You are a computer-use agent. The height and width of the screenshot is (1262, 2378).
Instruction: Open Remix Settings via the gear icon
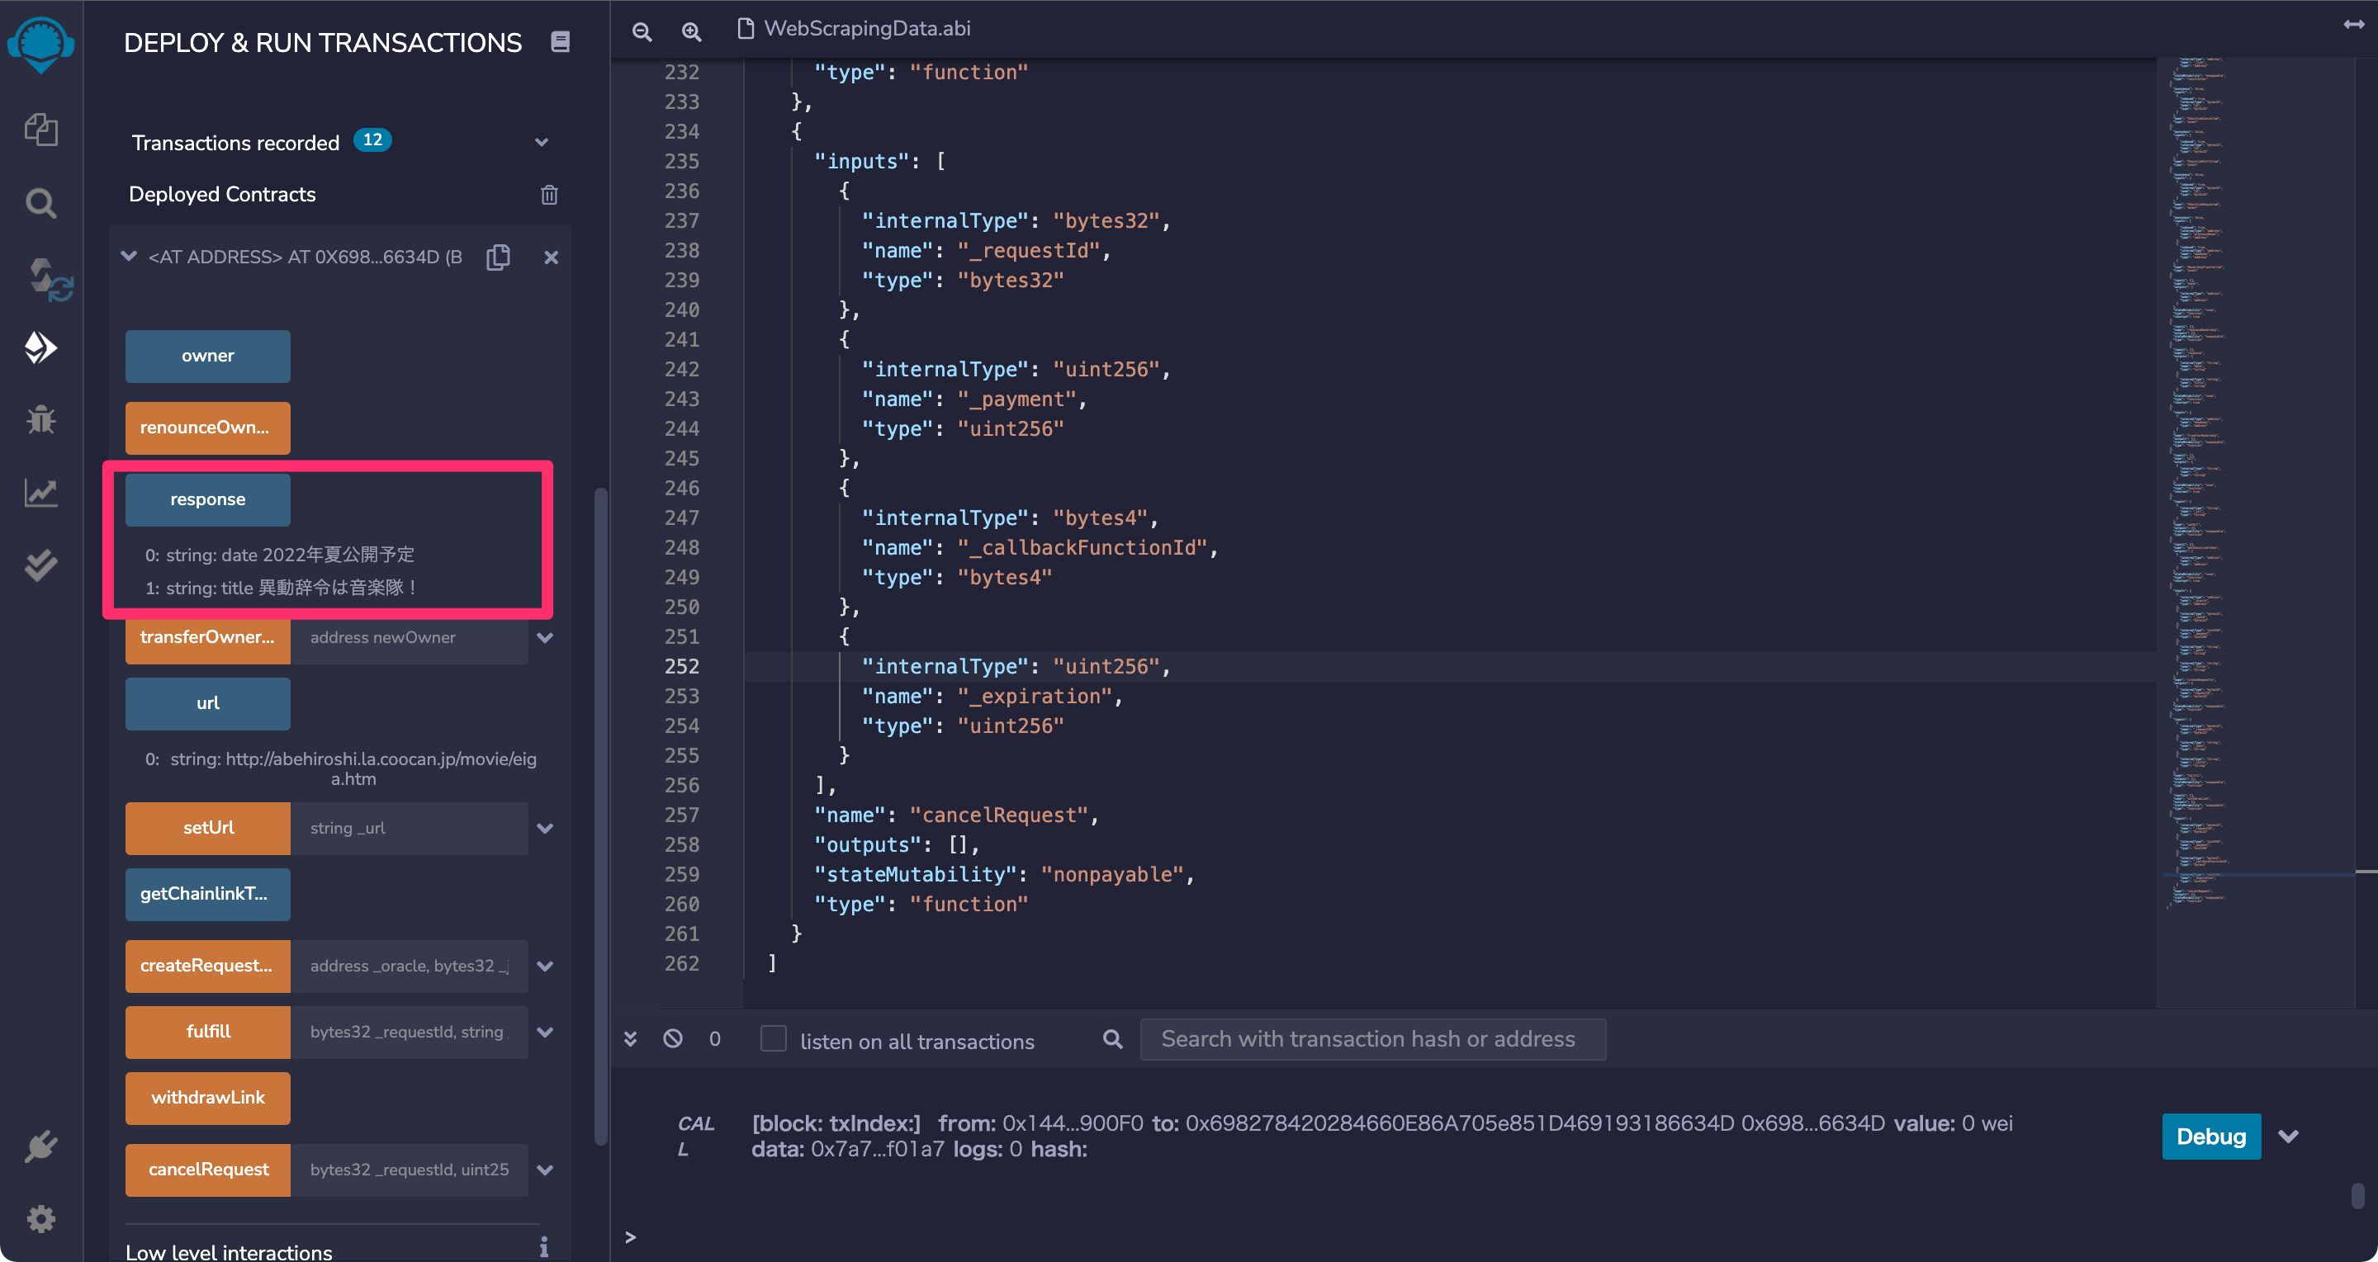coord(40,1218)
